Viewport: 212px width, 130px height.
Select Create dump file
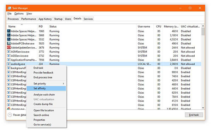click(x=46, y=104)
